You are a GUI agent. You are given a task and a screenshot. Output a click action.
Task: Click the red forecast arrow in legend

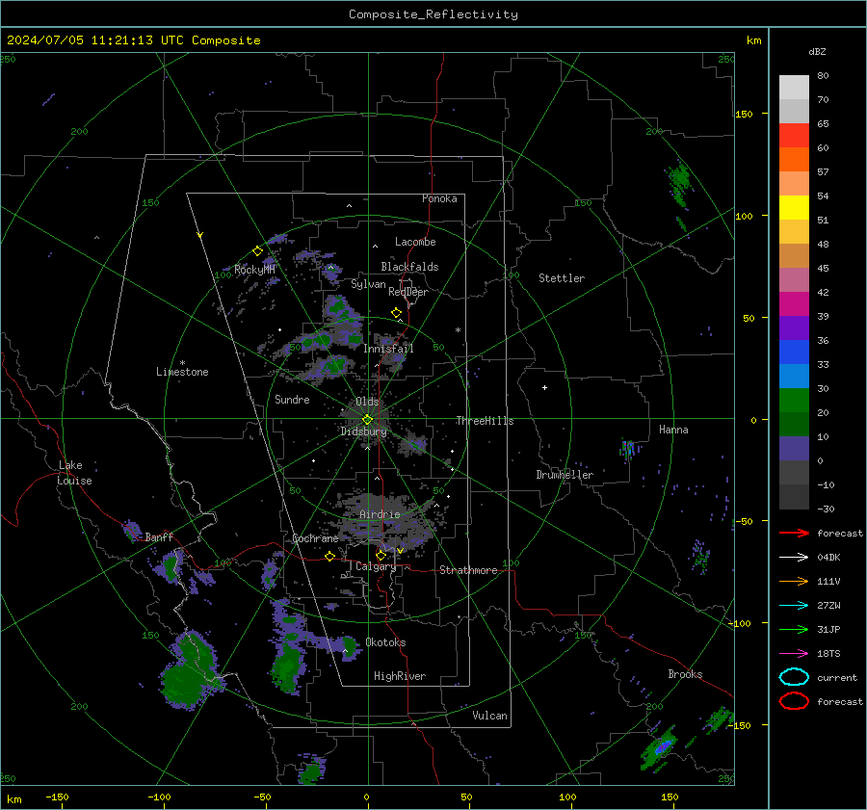coord(794,533)
